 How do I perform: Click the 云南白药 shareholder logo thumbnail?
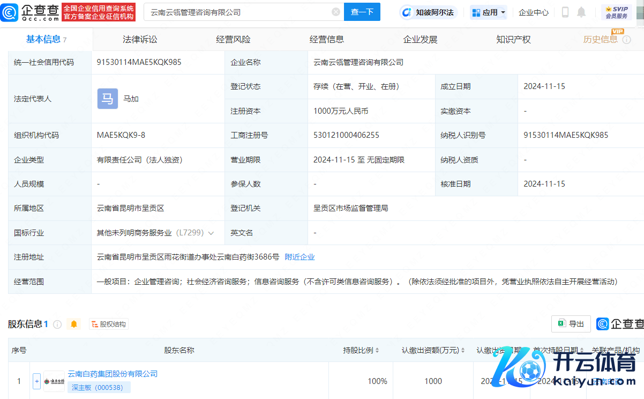(x=54, y=381)
